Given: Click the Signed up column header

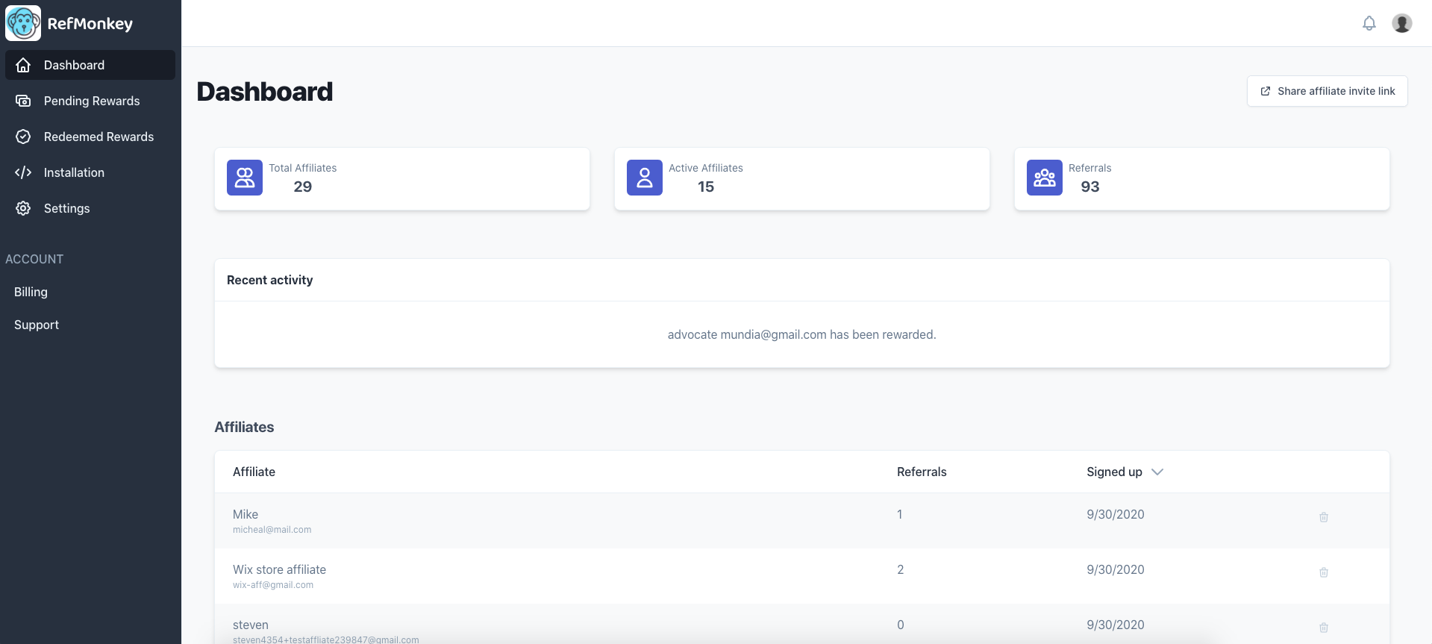Looking at the screenshot, I should [1114, 472].
